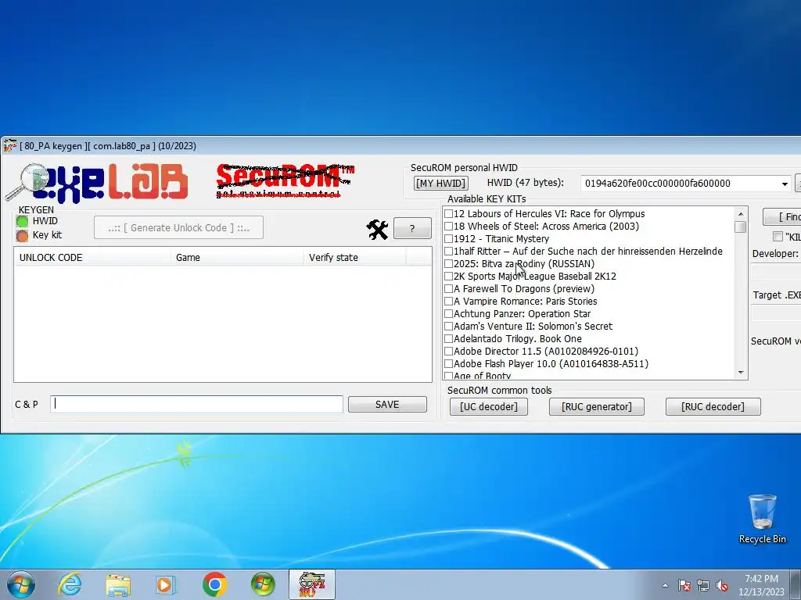Open the clock showing 7:42 PM
The height and width of the screenshot is (600, 801).
(x=761, y=585)
